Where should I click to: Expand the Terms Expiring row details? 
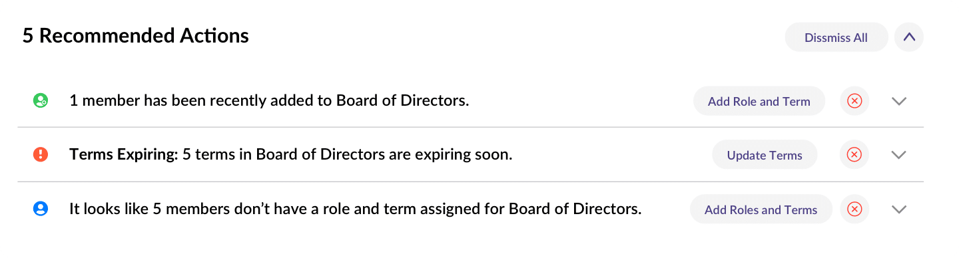(x=899, y=155)
